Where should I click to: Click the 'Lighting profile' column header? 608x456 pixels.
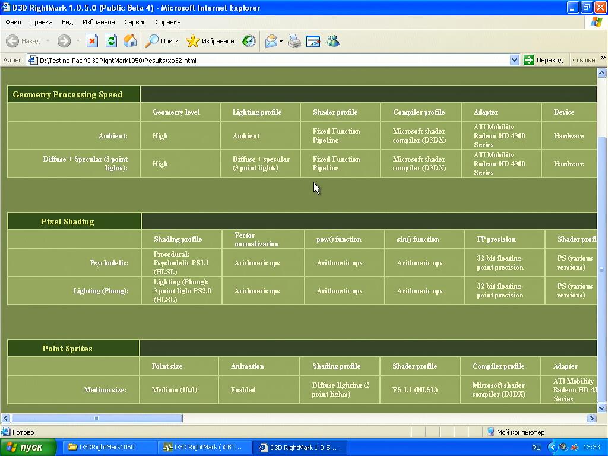coord(257,112)
